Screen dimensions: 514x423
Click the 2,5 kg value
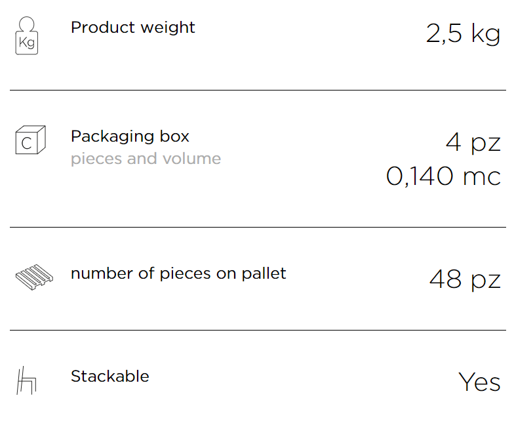point(463,33)
